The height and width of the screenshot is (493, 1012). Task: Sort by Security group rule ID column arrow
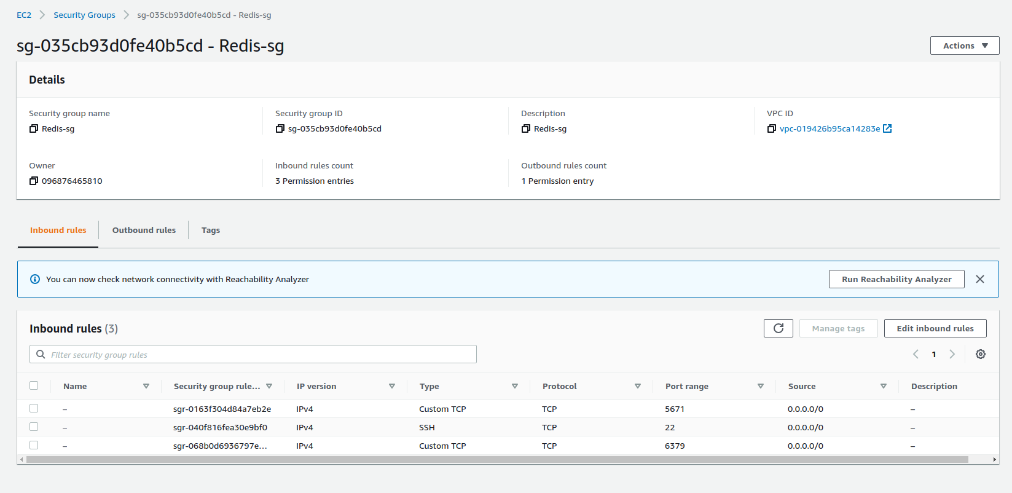(x=269, y=386)
